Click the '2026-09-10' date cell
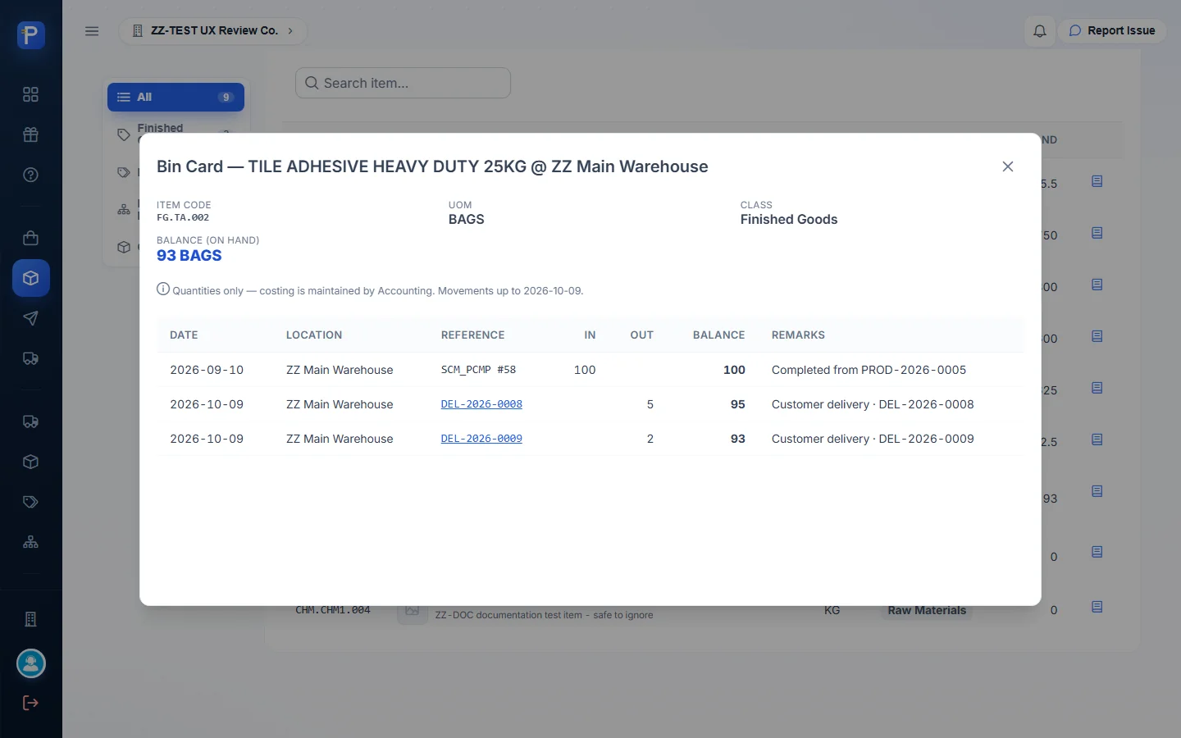The width and height of the screenshot is (1181, 738). tap(207, 370)
